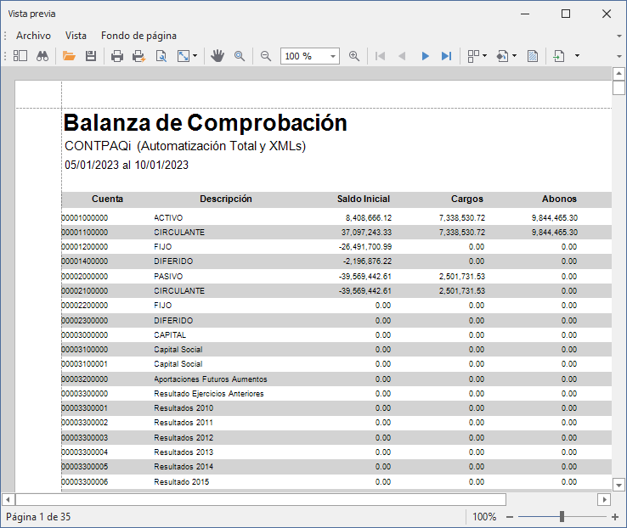The image size is (627, 528).
Task: Click the Cuenta column header
Action: click(107, 199)
